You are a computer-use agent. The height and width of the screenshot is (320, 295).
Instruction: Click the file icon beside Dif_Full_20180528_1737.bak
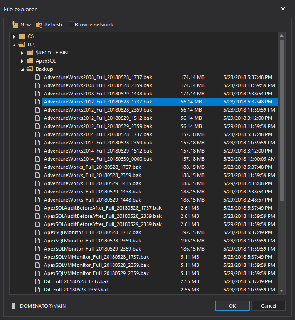click(38, 281)
